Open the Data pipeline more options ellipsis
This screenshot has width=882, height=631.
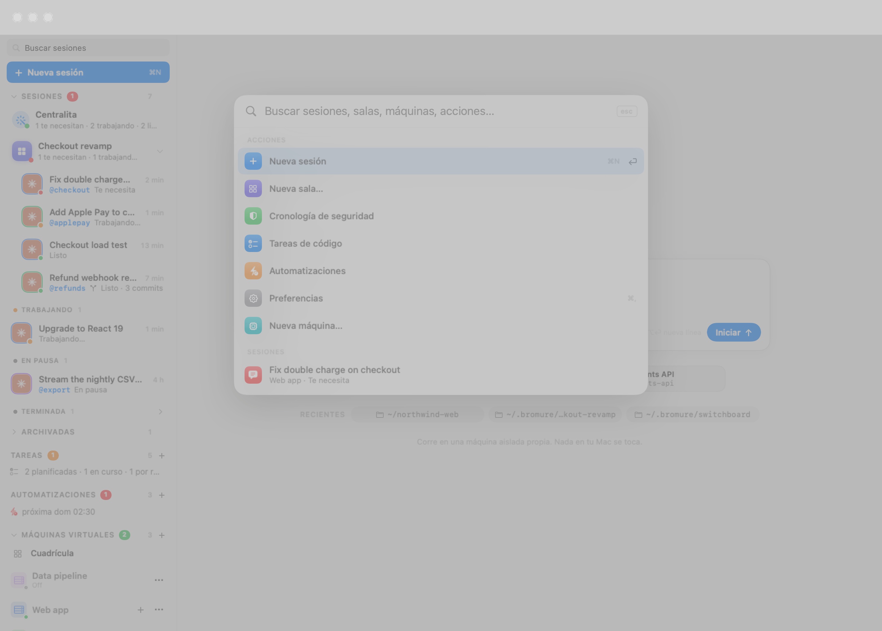pos(159,580)
